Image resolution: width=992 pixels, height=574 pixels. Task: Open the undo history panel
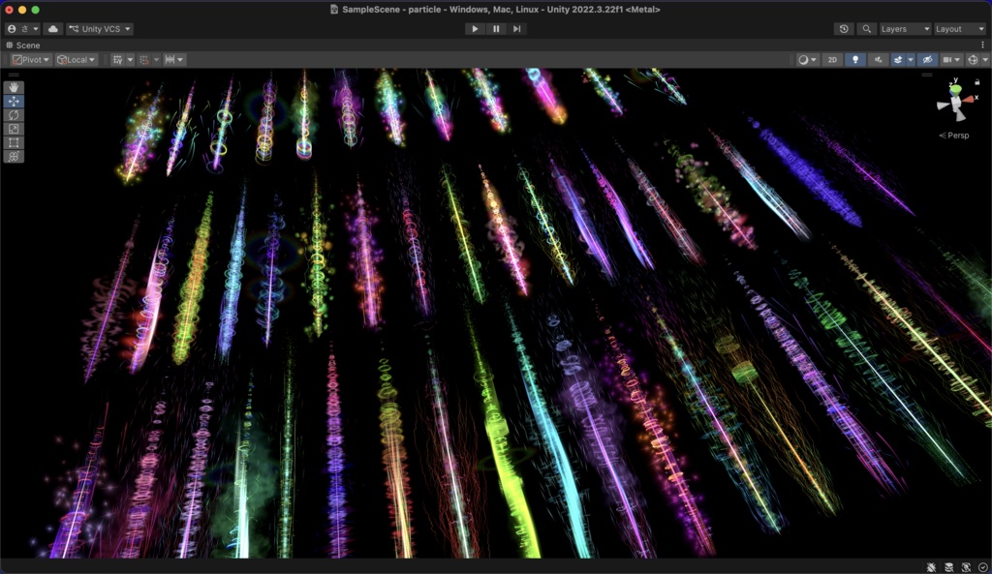tap(843, 28)
